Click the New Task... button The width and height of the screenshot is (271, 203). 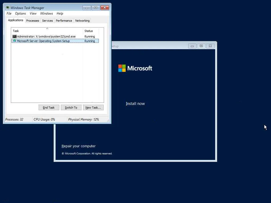93,108
